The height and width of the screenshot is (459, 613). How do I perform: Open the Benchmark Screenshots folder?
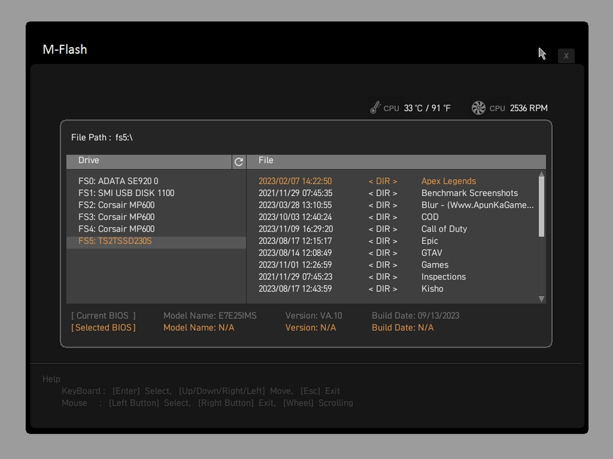(469, 193)
